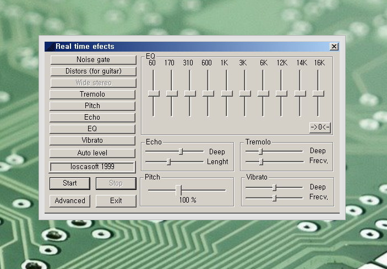Click the Vibrato Frecv. slider thumb
Viewport: 387px width, 269px height.
coord(274,198)
